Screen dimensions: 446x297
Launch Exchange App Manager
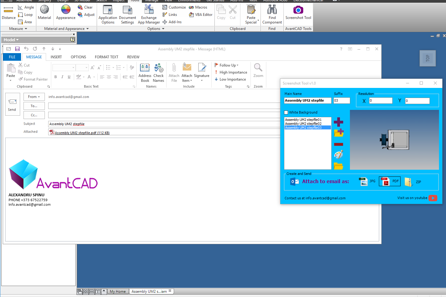point(149,15)
